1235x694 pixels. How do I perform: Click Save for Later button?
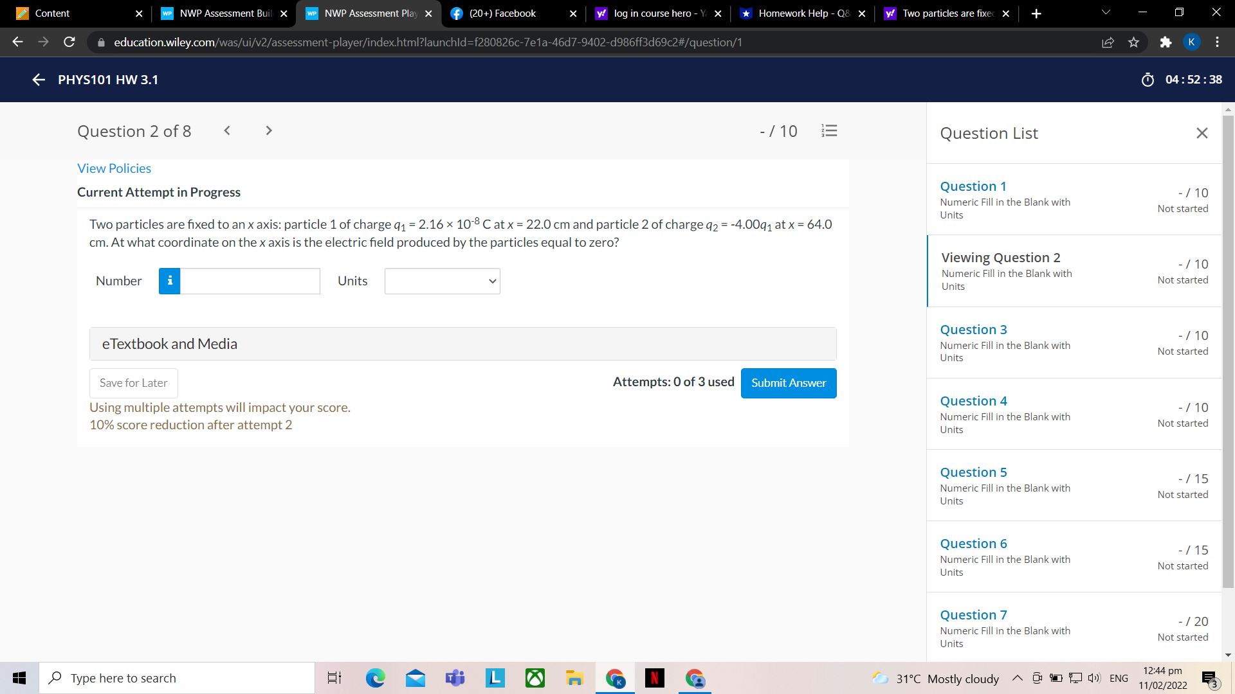click(133, 383)
